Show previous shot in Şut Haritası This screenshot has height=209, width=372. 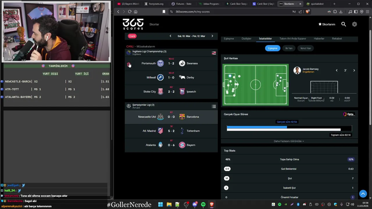[x=337, y=70]
